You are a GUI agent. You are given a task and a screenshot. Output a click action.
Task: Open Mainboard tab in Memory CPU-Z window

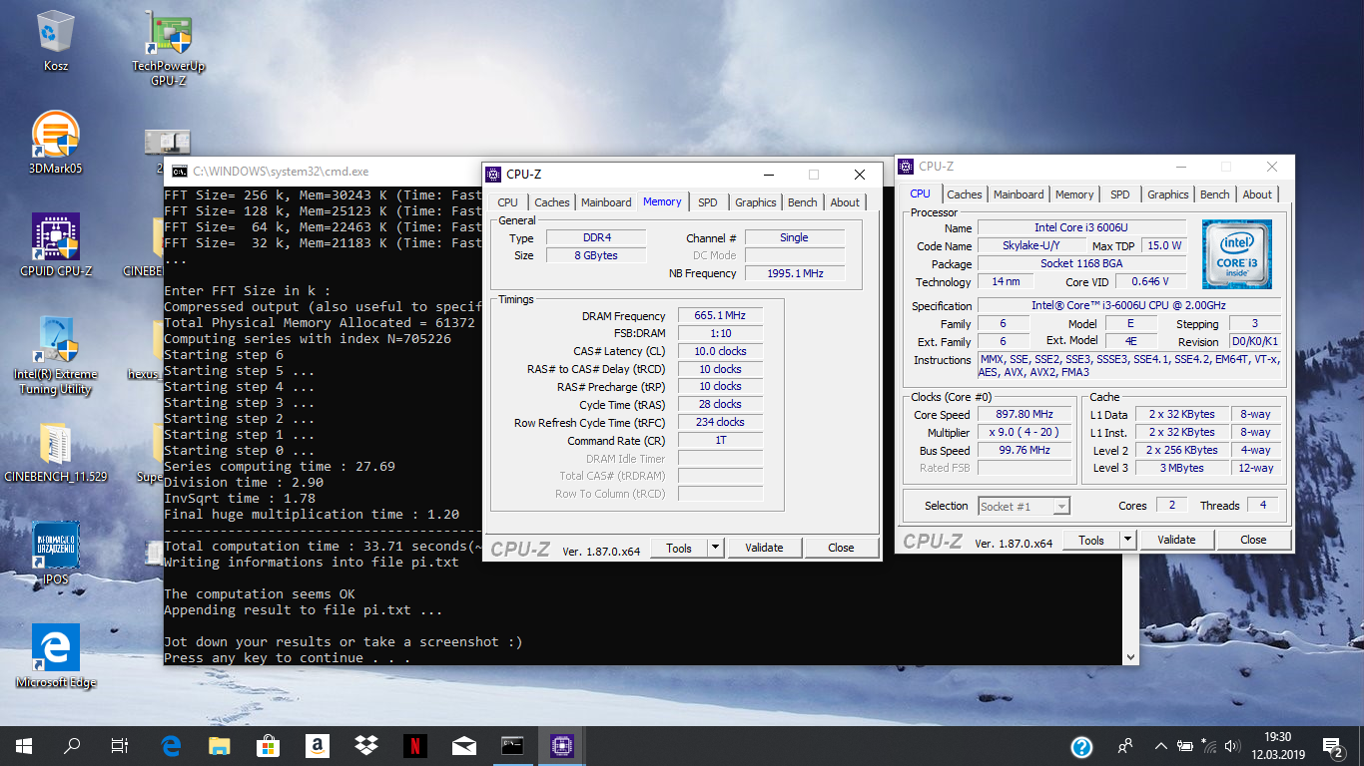606,202
